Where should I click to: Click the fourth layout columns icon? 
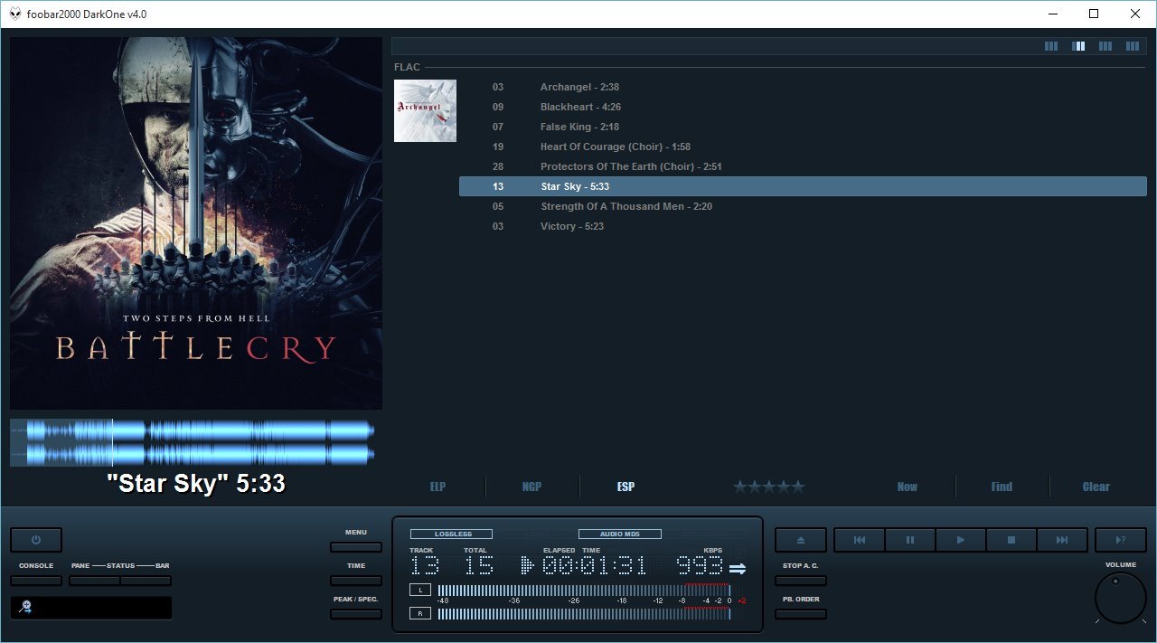click(x=1133, y=46)
